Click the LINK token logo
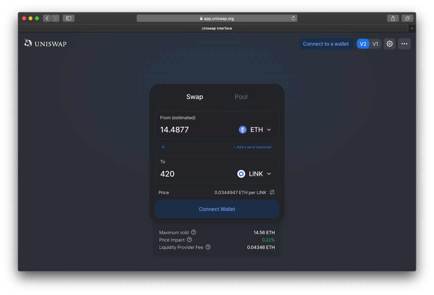 point(241,174)
